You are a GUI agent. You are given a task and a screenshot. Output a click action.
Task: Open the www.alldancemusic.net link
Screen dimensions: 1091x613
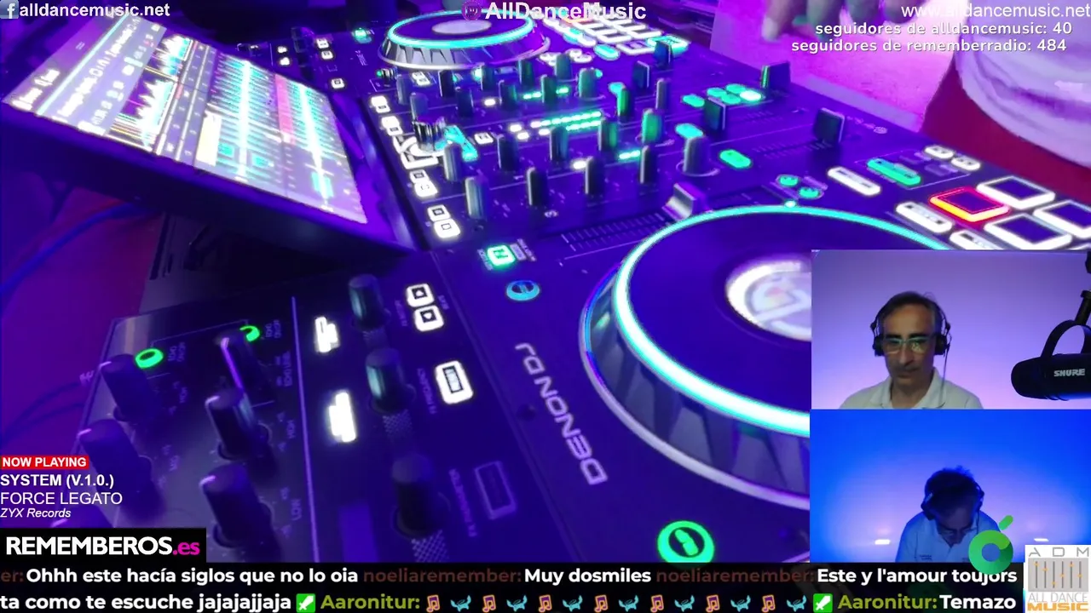[996, 11]
